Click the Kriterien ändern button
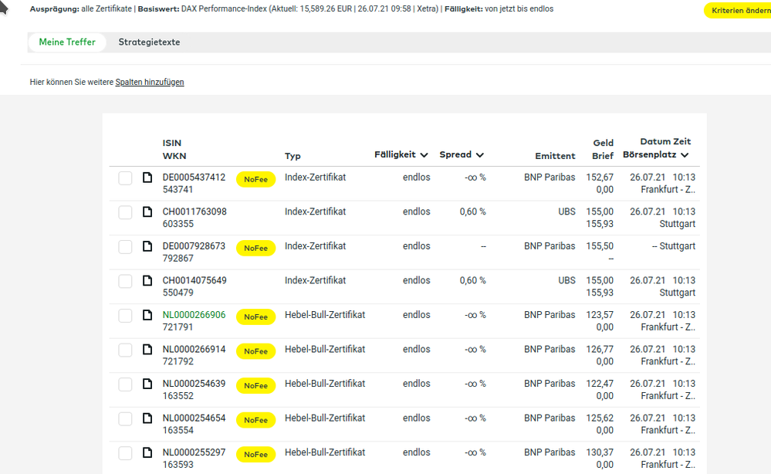The width and height of the screenshot is (771, 474). pos(736,10)
